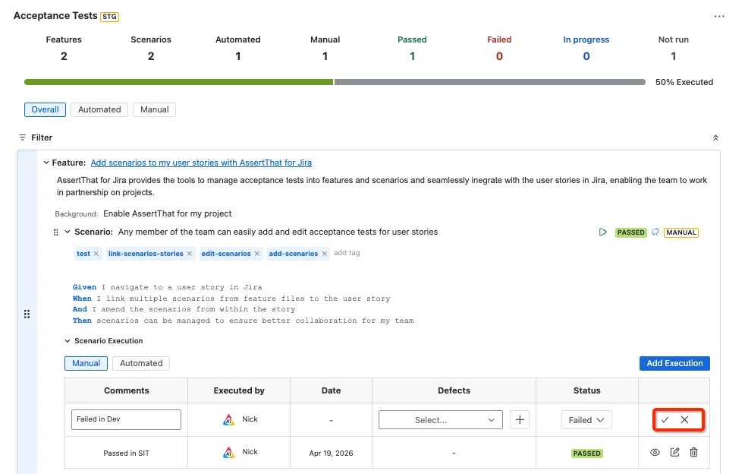Select the Manual tab under Scenario Execution

click(86, 363)
